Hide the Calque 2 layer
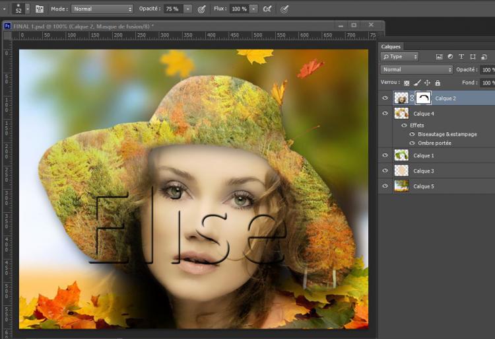Screen dimensions: 495x339 [x=385, y=98]
